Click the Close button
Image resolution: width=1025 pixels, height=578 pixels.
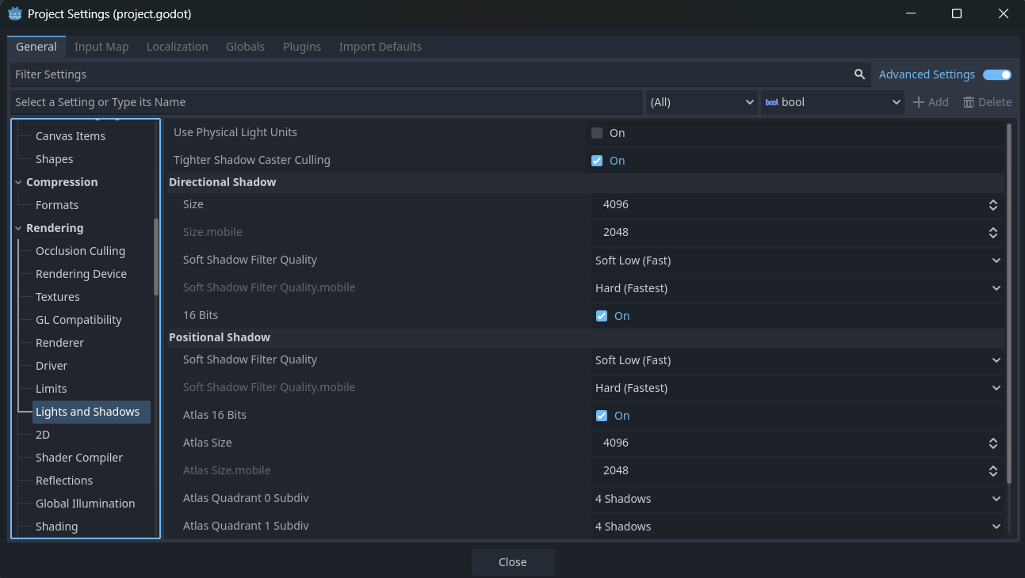point(512,562)
